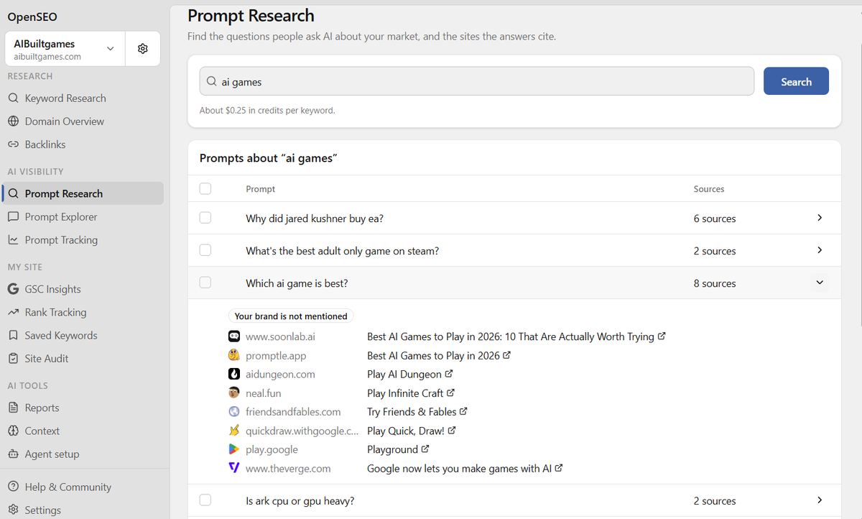Expand the 'Is ark cpu or gpu heavy?' chevron
862x519 pixels.
click(820, 500)
